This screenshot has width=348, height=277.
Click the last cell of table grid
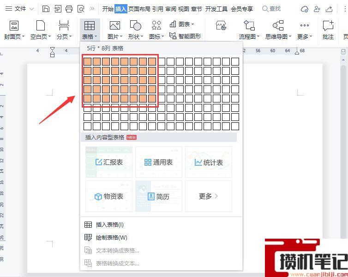click(x=235, y=126)
